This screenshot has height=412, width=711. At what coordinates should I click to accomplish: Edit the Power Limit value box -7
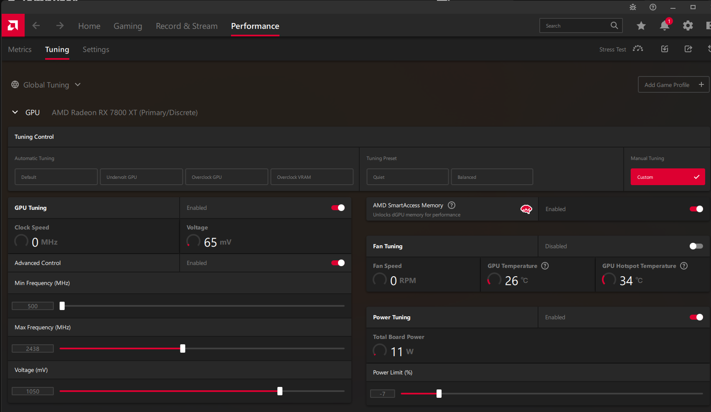(383, 394)
